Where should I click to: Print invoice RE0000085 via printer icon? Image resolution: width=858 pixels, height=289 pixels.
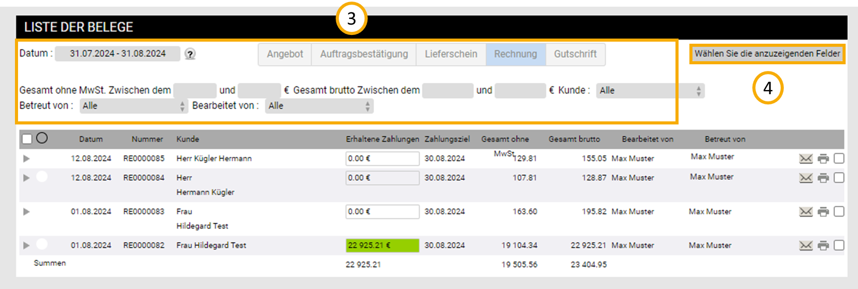823,158
